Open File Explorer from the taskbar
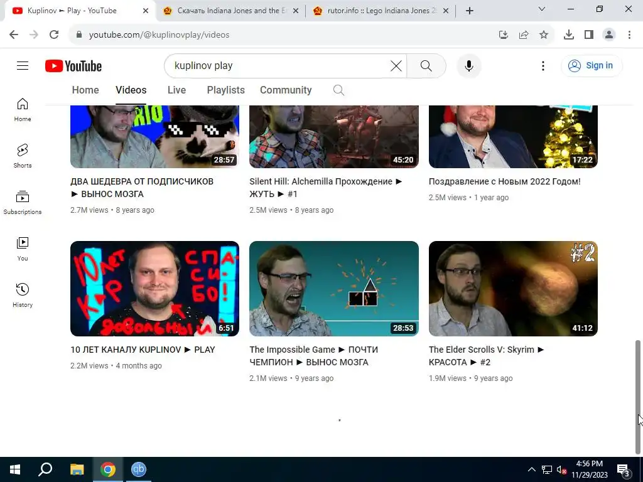 point(77,469)
